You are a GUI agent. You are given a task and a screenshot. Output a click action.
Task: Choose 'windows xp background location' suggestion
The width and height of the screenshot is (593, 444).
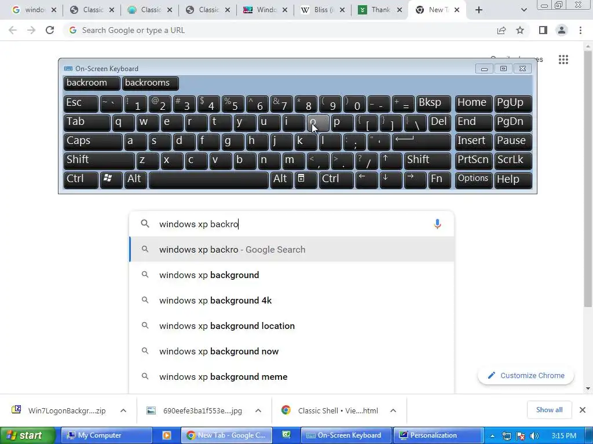[291, 326]
